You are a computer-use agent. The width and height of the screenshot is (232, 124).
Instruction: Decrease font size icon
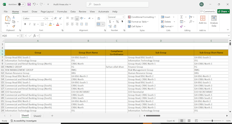pyautogui.click(x=60, y=18)
